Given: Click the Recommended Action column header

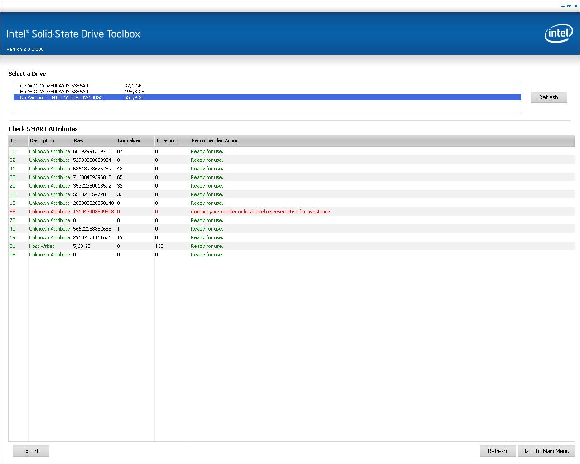Looking at the screenshot, I should click(382, 141).
